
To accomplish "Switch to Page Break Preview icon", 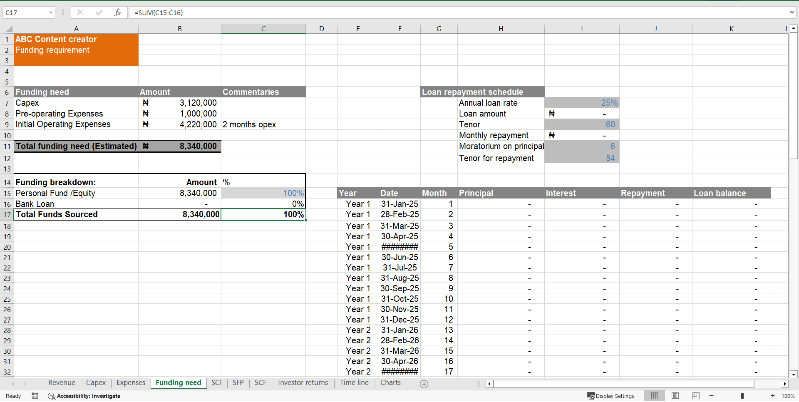I will (696, 396).
